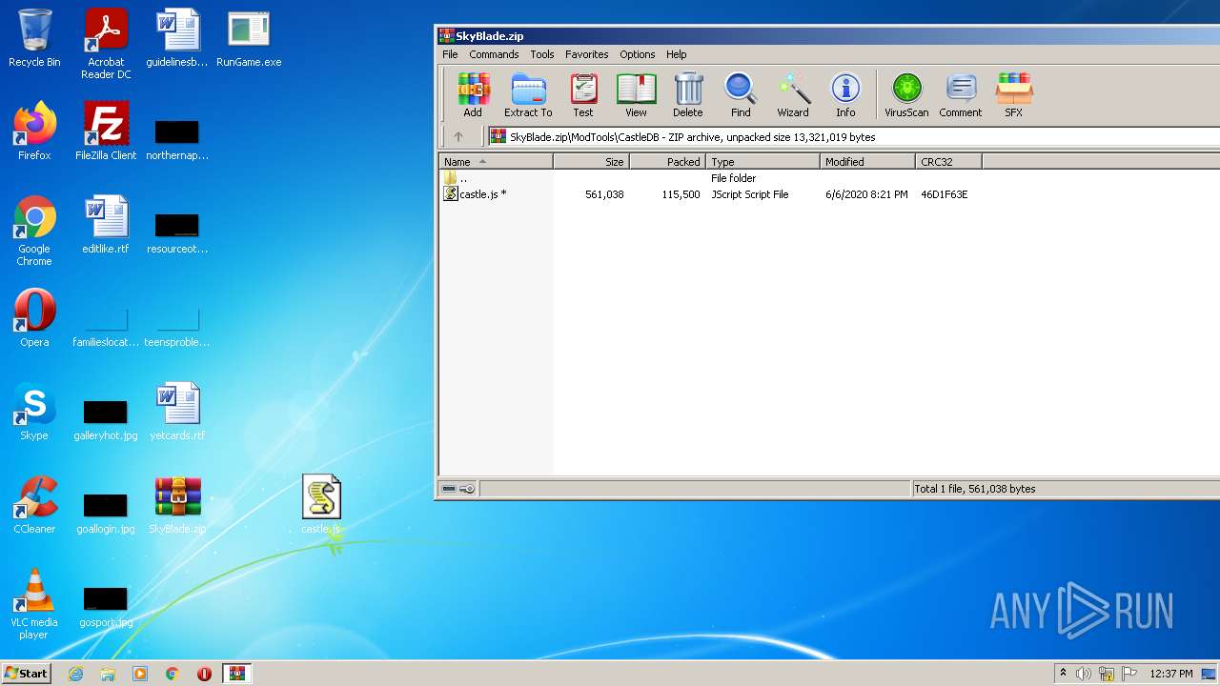Open the Help menu
The width and height of the screenshot is (1220, 686).
coord(676,54)
